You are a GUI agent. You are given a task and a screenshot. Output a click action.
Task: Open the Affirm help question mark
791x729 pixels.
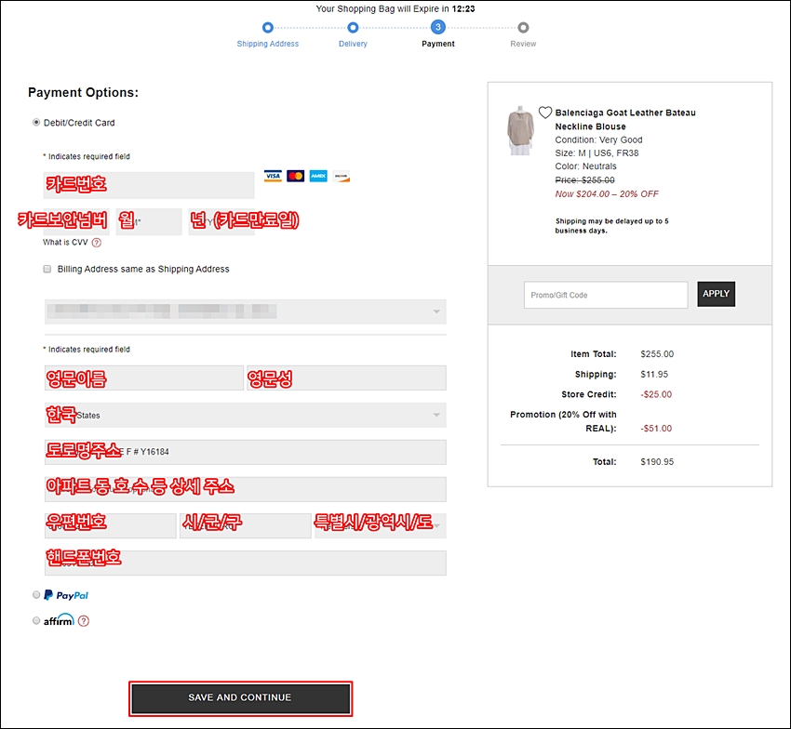(x=84, y=621)
